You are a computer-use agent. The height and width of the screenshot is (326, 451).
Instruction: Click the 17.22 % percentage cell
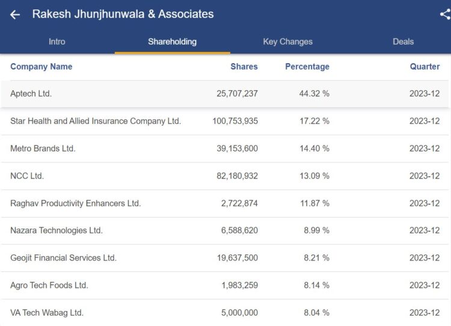coord(314,121)
